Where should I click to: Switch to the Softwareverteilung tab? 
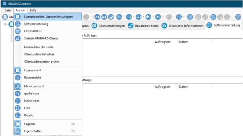223,25
